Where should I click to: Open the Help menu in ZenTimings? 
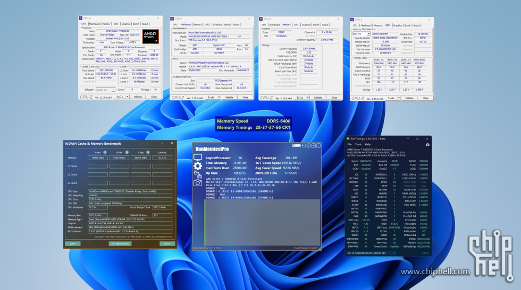368,145
